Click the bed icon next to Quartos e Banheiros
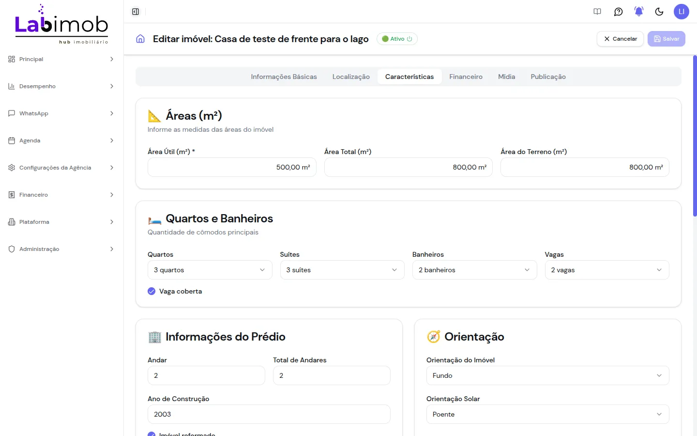 click(154, 220)
